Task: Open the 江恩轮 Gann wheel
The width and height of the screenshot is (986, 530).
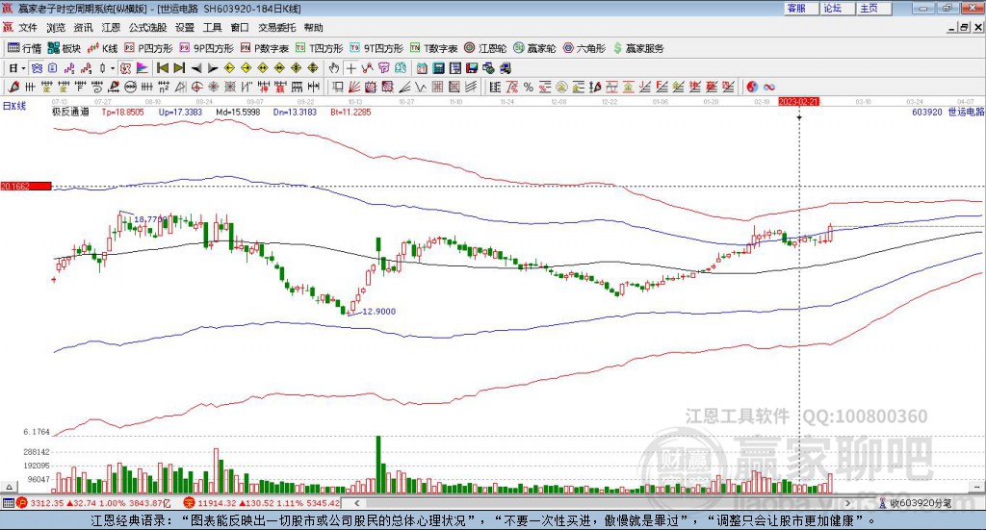Action: (x=485, y=48)
